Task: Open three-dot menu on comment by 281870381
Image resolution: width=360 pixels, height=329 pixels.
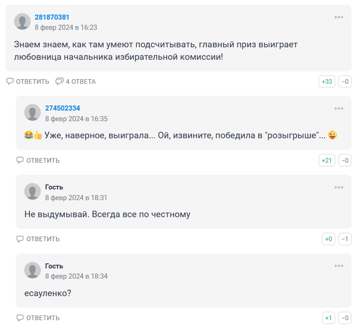Action: pos(338,18)
